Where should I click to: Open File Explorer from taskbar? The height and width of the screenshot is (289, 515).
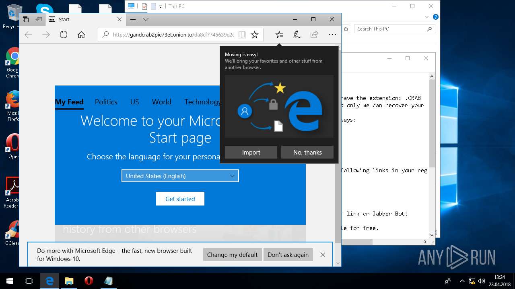69,281
